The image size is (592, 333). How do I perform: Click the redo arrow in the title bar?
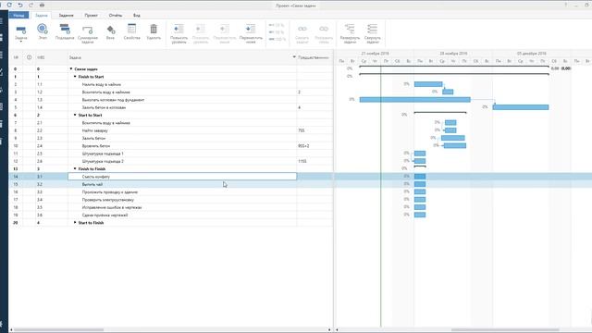(31, 5)
